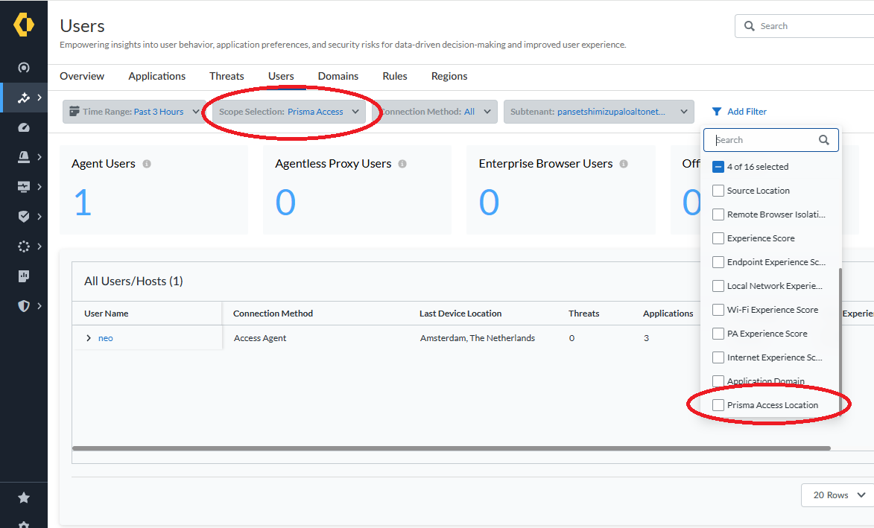
Task: Open the monitor activity icon in sidebar
Action: (24, 187)
